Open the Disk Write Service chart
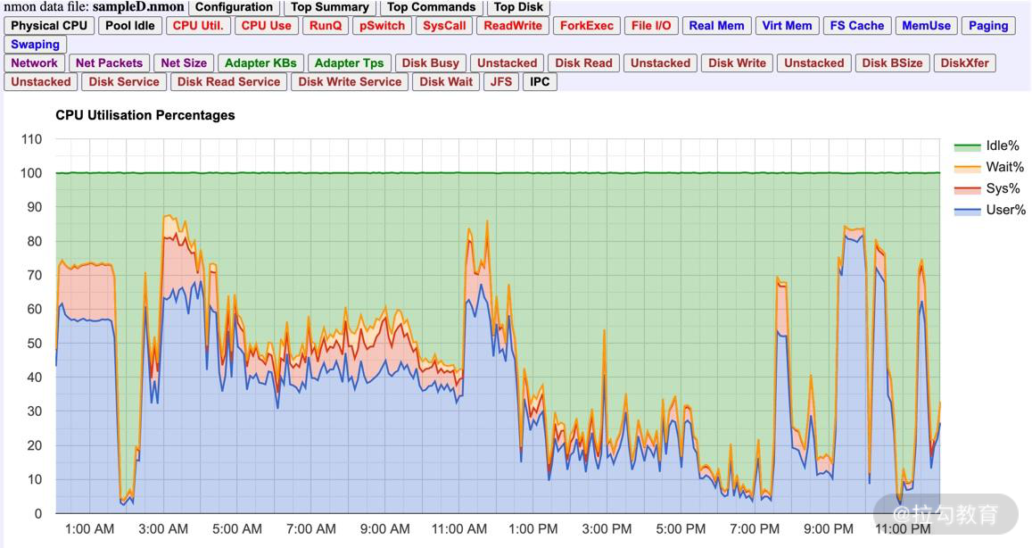Screen dimensions: 1032x548 pyautogui.click(x=350, y=82)
